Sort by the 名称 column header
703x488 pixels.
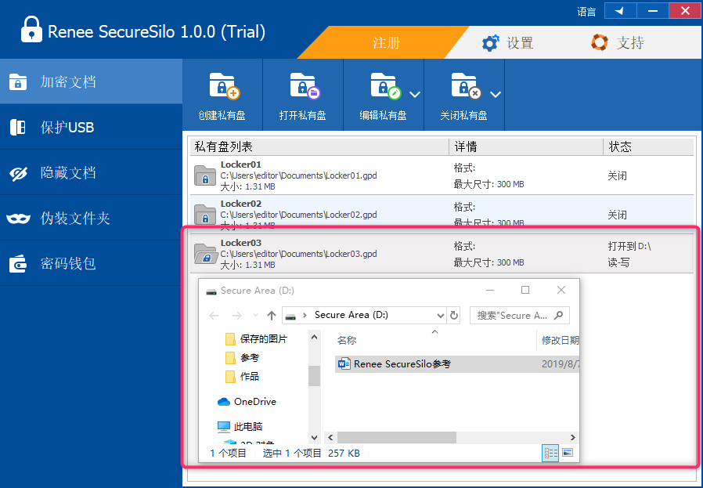[347, 341]
